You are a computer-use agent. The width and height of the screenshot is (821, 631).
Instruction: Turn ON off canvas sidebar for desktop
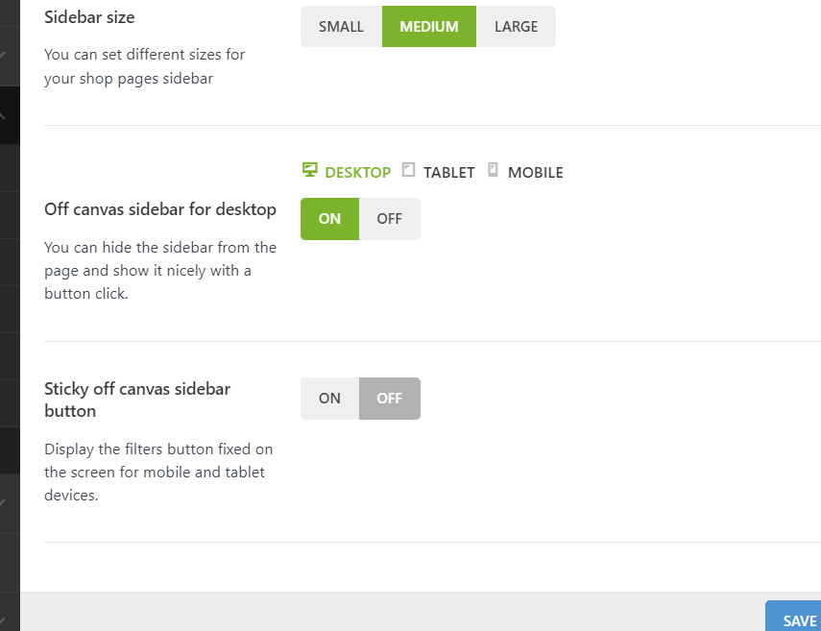tap(329, 219)
